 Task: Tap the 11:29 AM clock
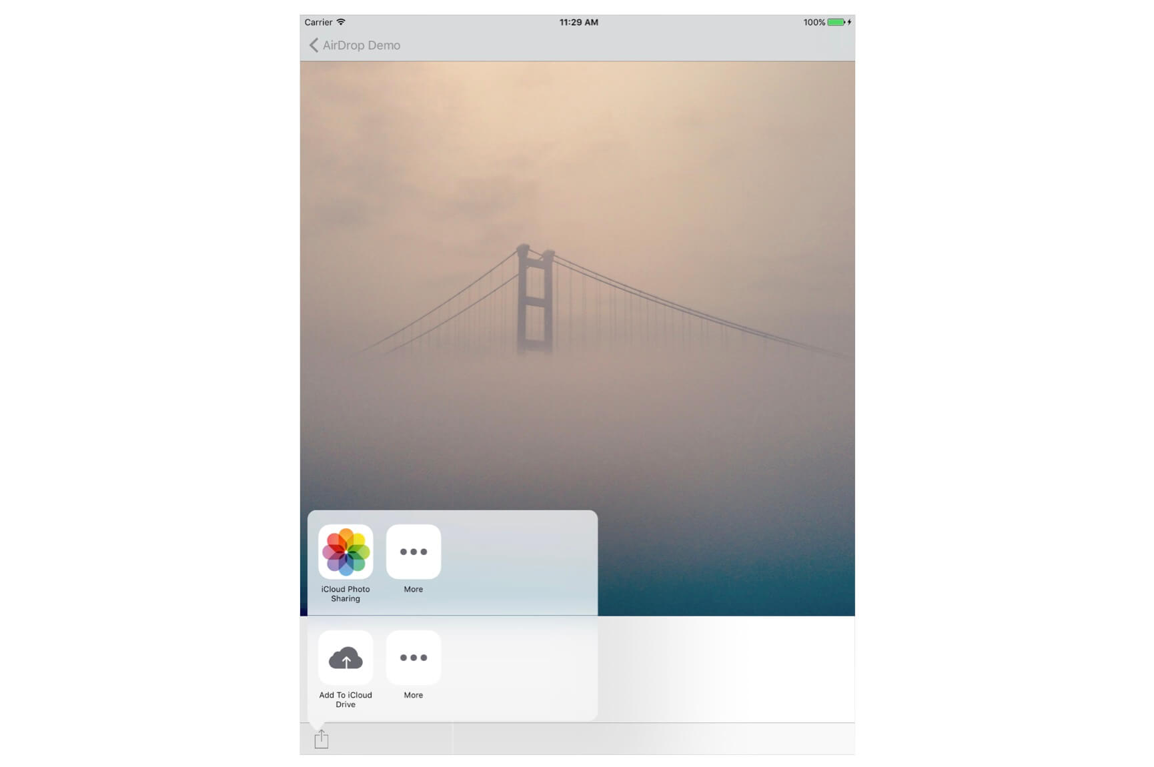coord(578,22)
